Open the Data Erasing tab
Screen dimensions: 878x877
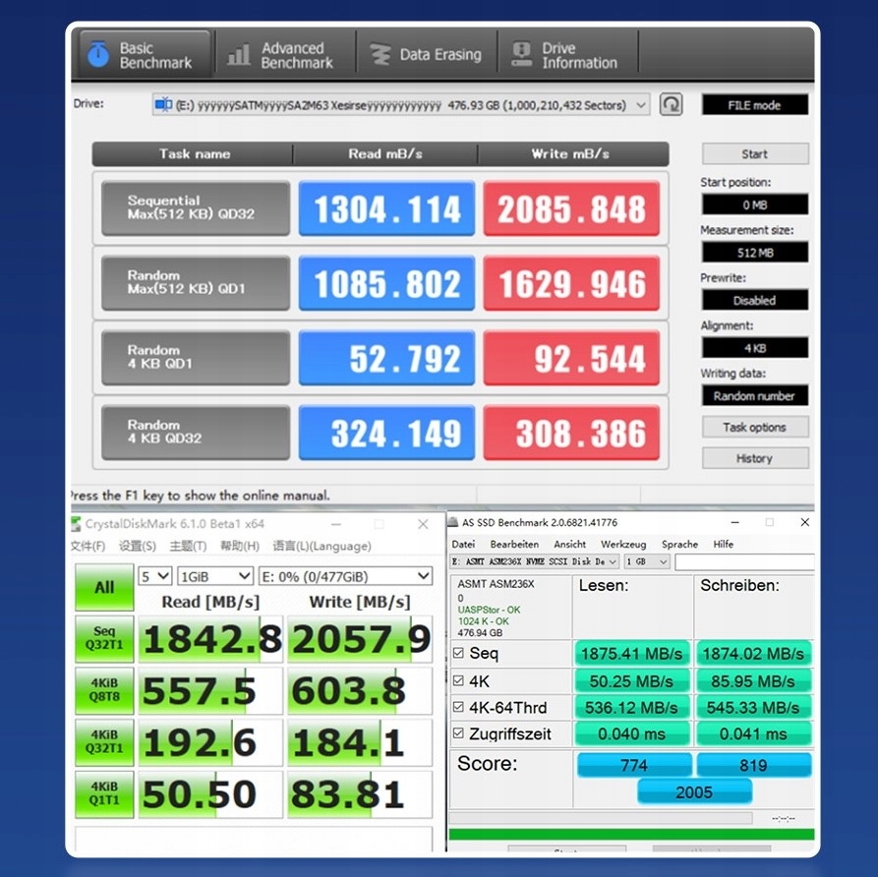[x=427, y=55]
